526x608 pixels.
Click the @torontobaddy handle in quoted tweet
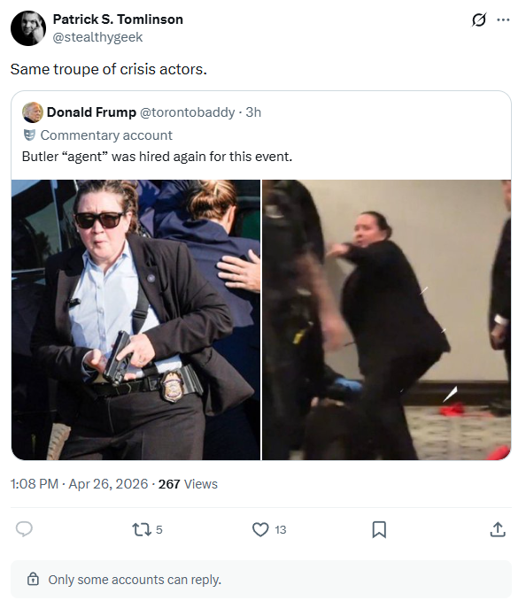pos(187,112)
